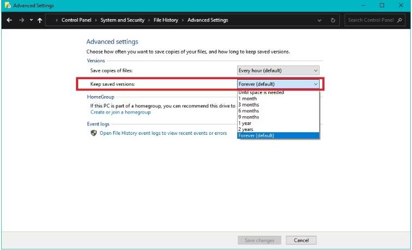
Task: Select 1 year option
Action: tap(278, 123)
